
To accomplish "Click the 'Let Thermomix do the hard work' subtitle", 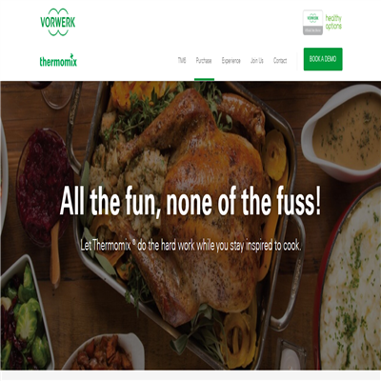I will [x=190, y=246].
